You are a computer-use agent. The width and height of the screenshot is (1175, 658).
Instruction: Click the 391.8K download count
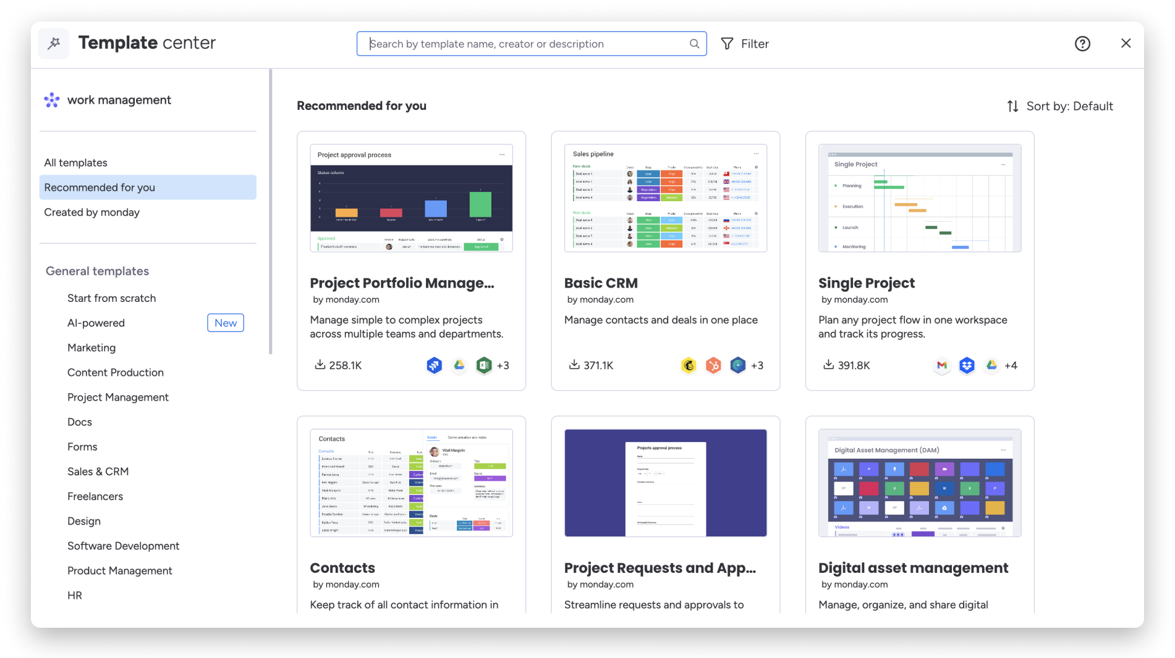[x=854, y=365]
